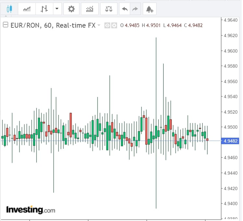Redo the chart action
Viewport: 243px width, 221px height.
point(134,9)
